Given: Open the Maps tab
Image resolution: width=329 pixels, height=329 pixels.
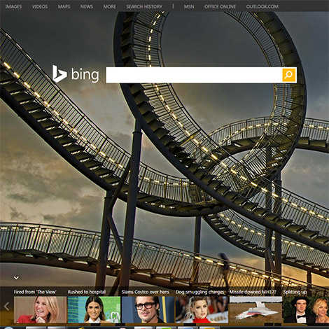Looking at the screenshot, I should click(64, 6).
